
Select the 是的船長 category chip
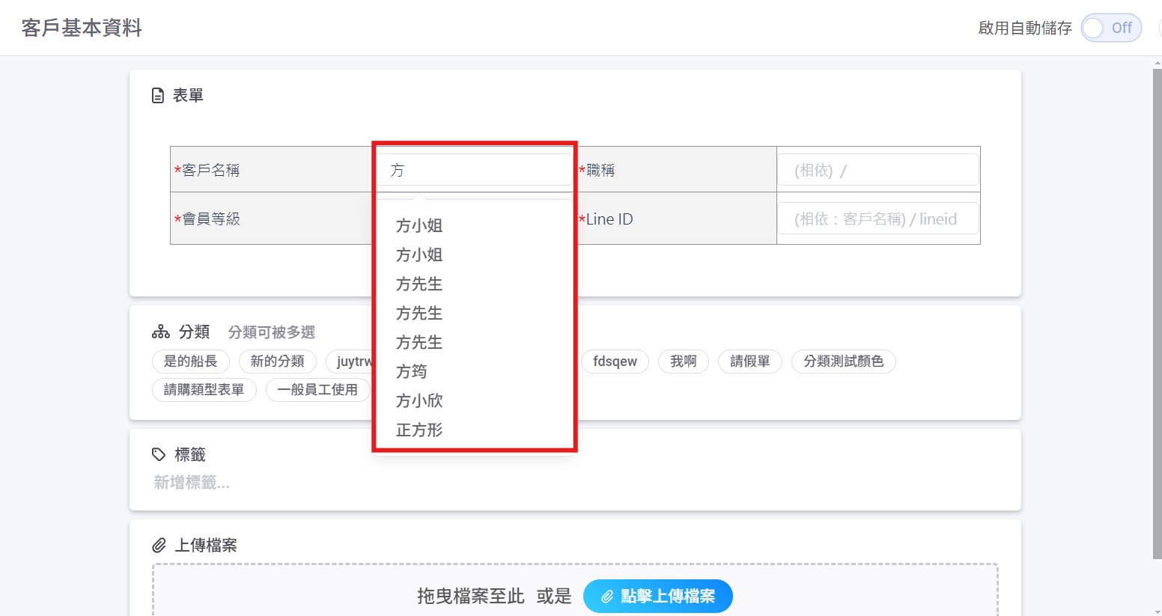190,362
